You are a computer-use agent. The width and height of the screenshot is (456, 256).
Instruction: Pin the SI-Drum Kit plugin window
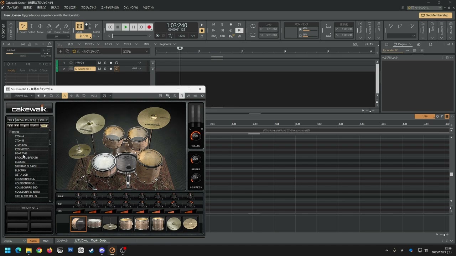tap(202, 96)
